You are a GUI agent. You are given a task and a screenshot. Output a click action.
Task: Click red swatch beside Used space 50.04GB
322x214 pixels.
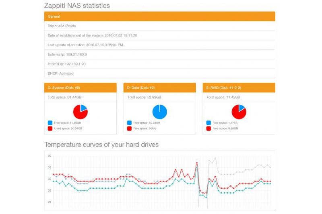point(50,128)
